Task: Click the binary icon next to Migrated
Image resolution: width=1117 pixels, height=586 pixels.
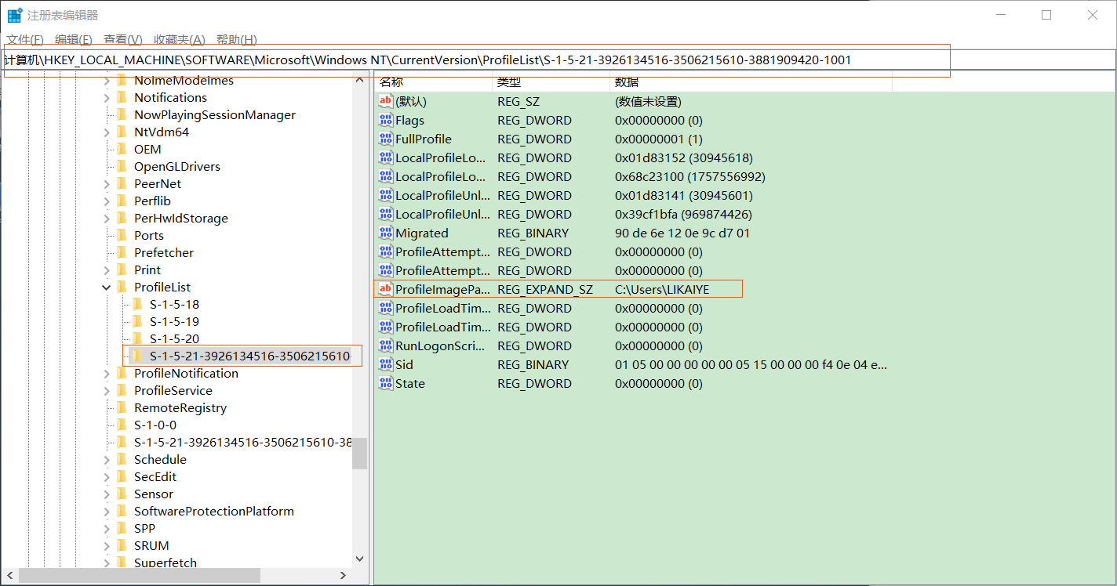Action: (385, 233)
